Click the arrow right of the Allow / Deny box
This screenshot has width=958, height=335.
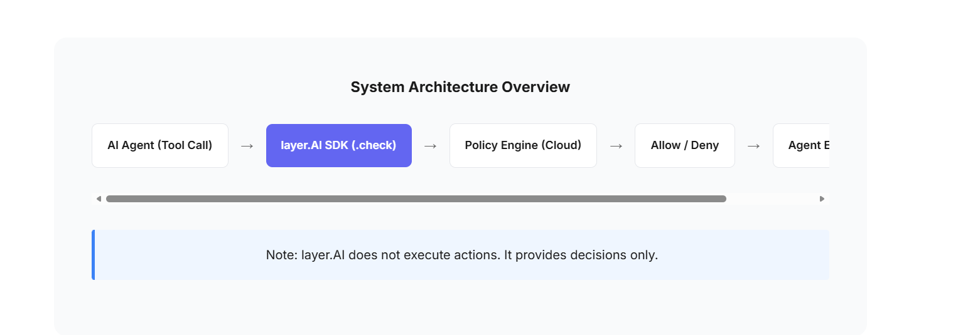(x=753, y=146)
